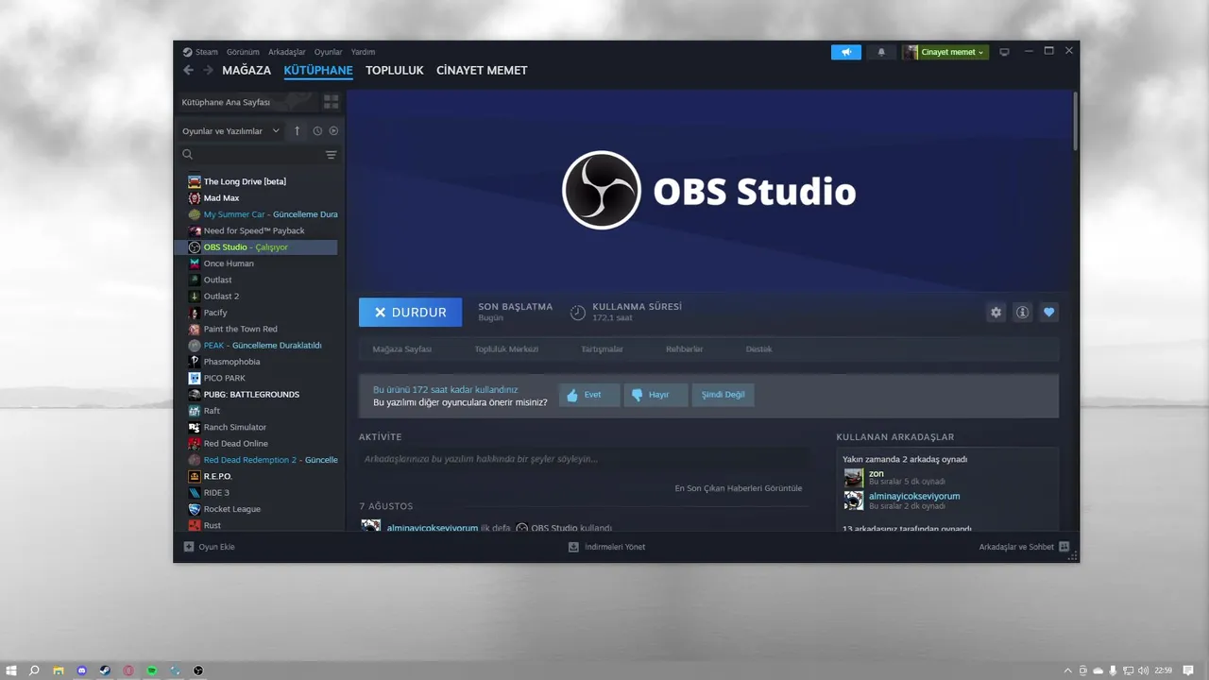This screenshot has width=1209, height=680.
Task: Show hidden system tray icons
Action: pos(1068,671)
